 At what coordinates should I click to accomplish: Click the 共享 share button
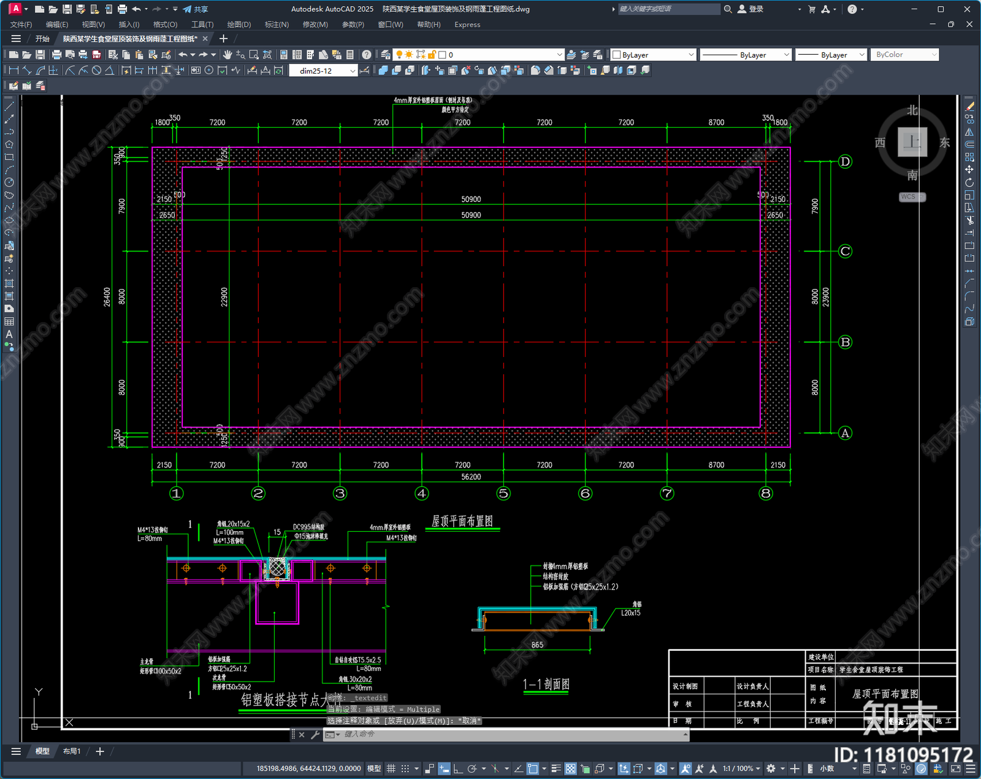point(196,9)
